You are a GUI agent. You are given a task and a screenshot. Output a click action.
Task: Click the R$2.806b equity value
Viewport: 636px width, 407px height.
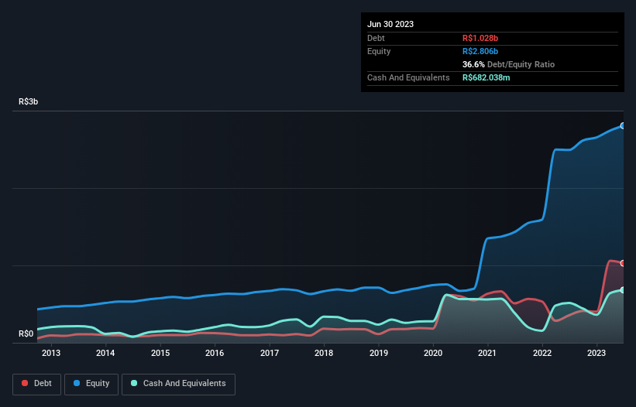pos(480,51)
